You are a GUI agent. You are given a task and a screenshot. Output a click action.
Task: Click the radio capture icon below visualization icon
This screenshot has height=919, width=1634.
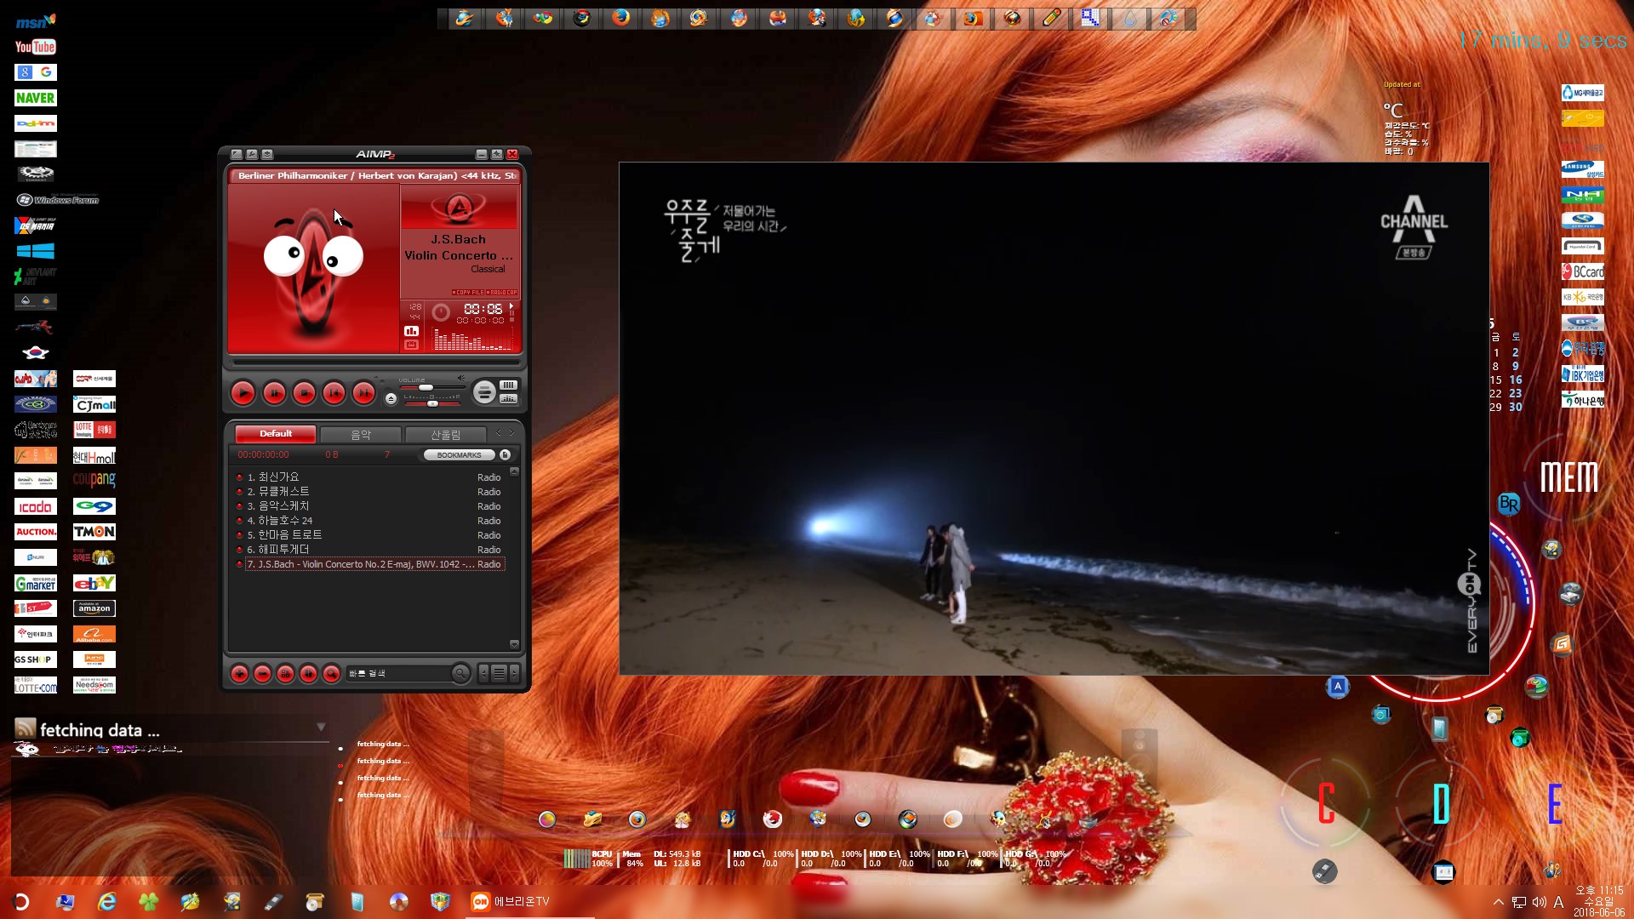(x=411, y=345)
